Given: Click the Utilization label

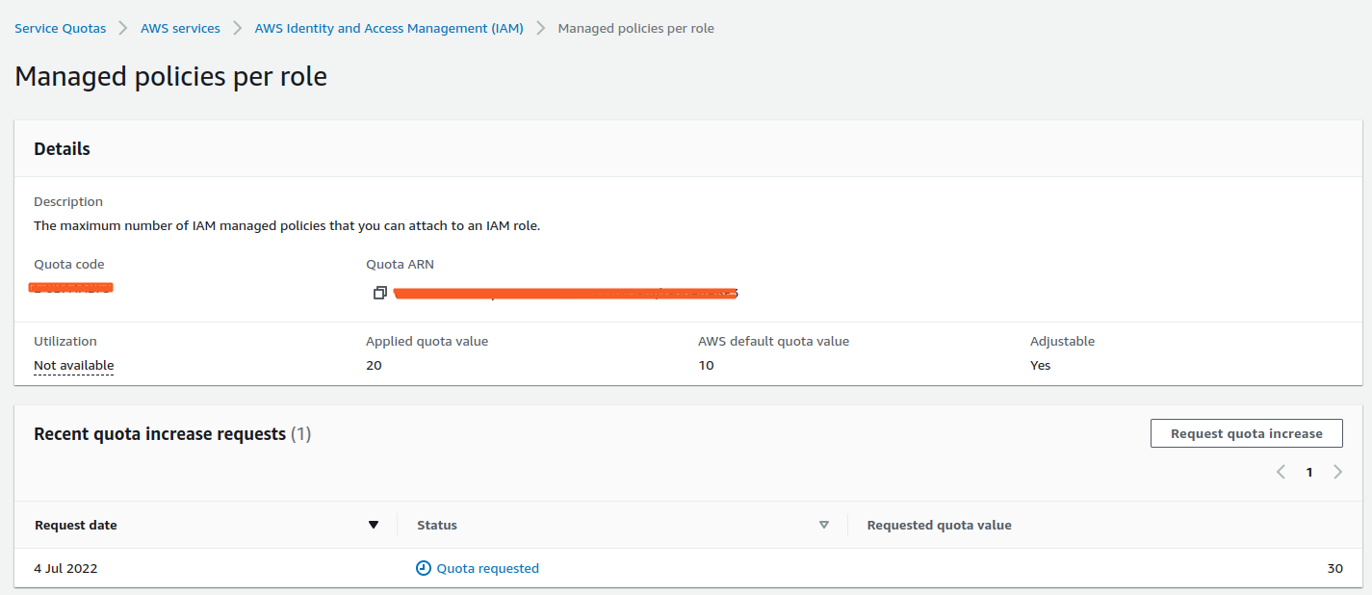Looking at the screenshot, I should tap(65, 341).
